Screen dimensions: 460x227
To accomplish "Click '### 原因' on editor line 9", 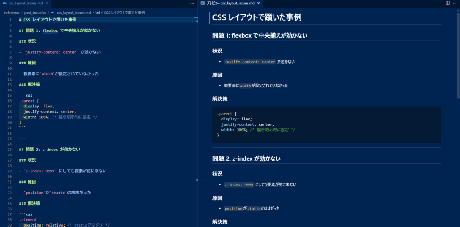I will pyautogui.click(x=27, y=63).
